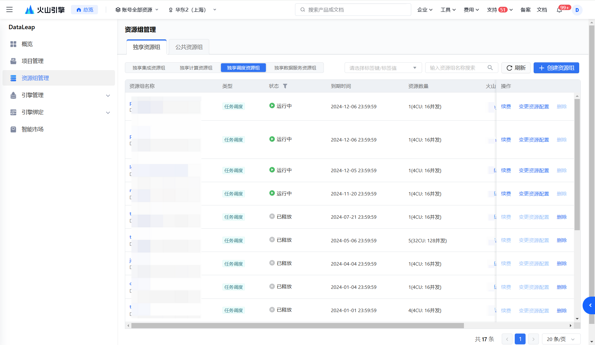595x345 pixels.
Task: Open the 企业 menu
Action: pyautogui.click(x=425, y=10)
